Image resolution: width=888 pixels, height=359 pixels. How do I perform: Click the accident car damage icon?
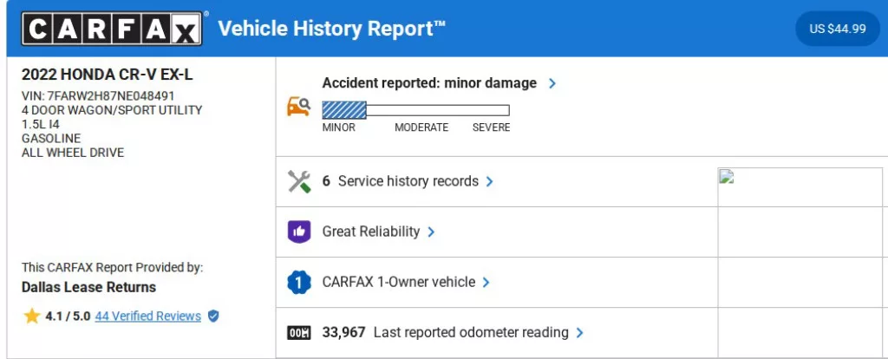(x=298, y=107)
